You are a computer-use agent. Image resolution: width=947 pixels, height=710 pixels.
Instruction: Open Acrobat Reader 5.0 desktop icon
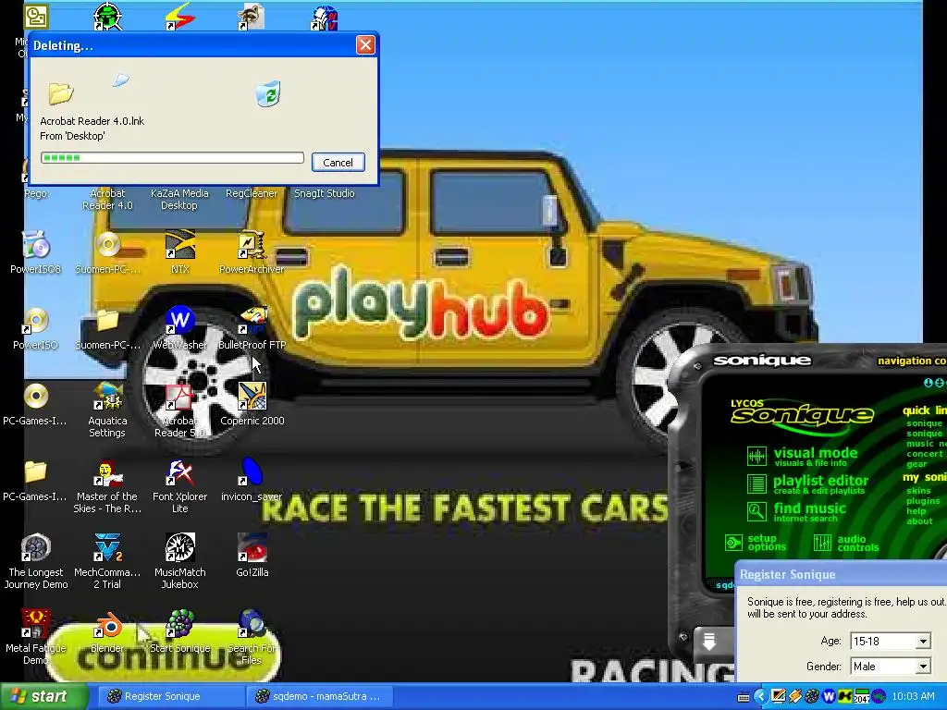pos(179,410)
